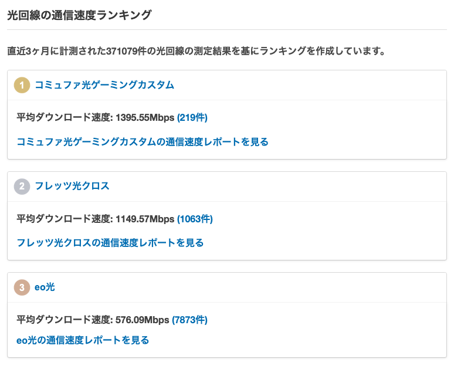Click the 1149.57Mbps speed value
The image size is (454, 366).
(x=145, y=219)
